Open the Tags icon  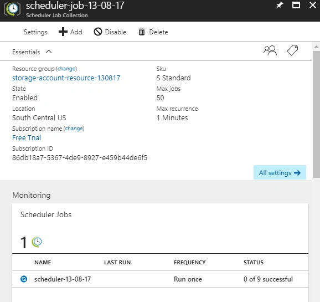tap(292, 50)
